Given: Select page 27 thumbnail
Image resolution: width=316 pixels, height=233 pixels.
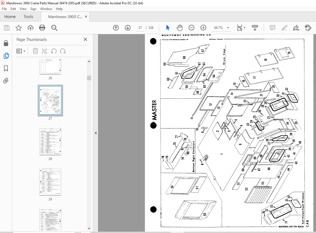Looking at the screenshot, I should tap(51, 100).
